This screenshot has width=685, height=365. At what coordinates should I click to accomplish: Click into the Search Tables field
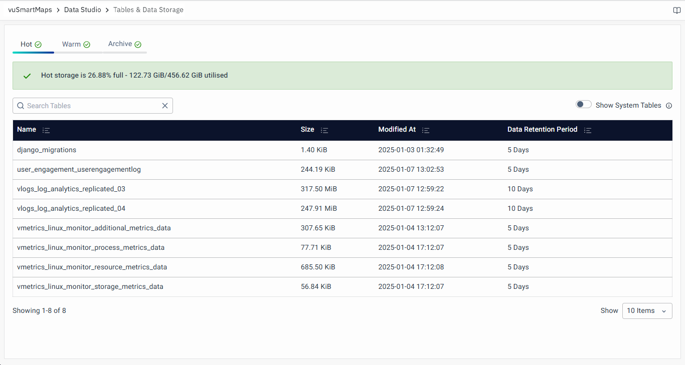coord(93,106)
